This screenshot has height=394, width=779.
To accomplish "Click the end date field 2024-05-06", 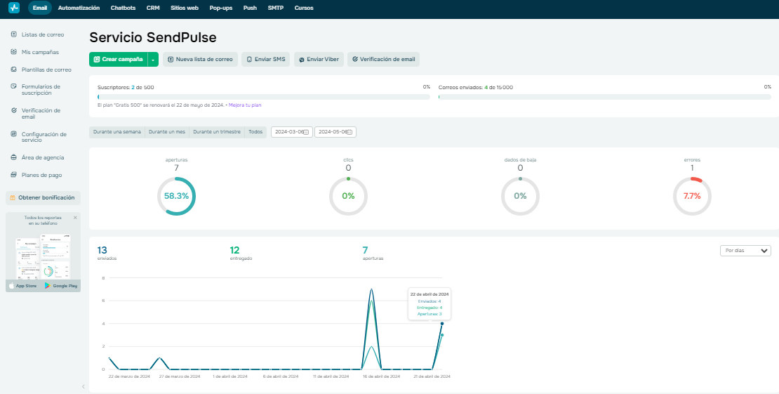I will click(x=335, y=132).
